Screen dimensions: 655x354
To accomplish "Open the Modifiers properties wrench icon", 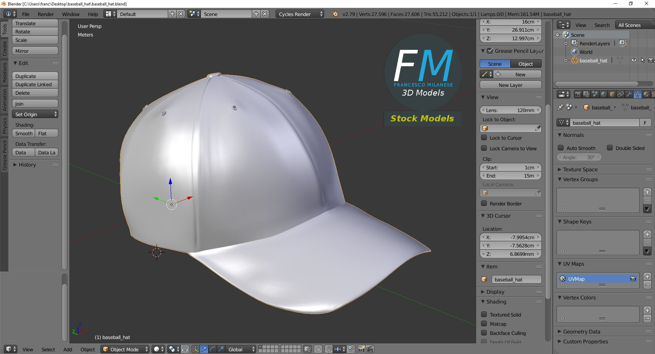I will pos(629,94).
